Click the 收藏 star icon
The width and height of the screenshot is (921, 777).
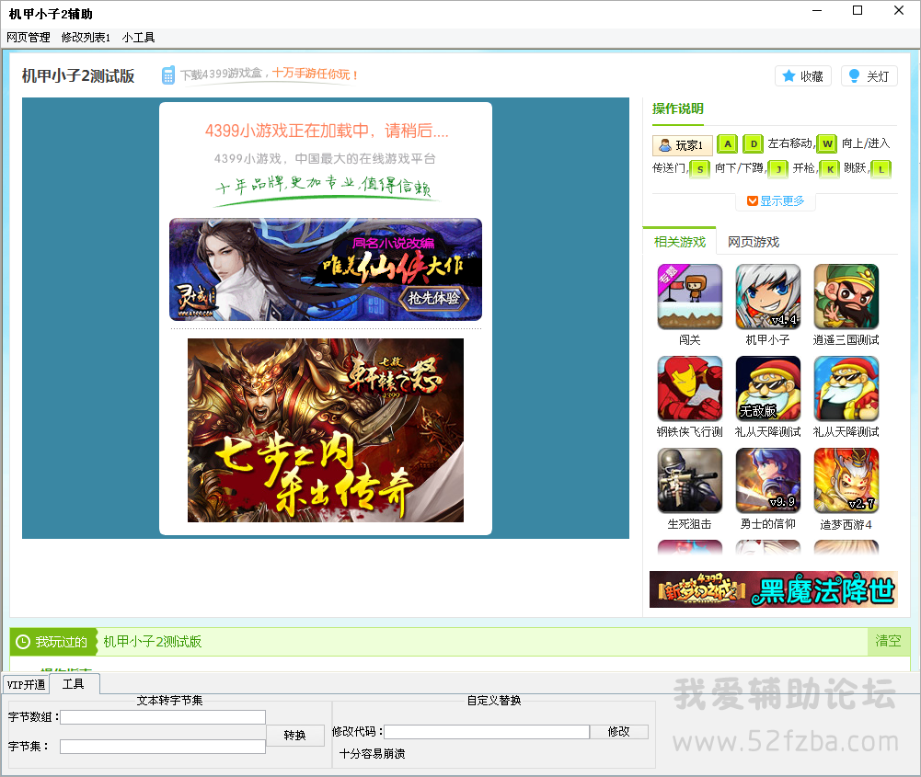[789, 76]
